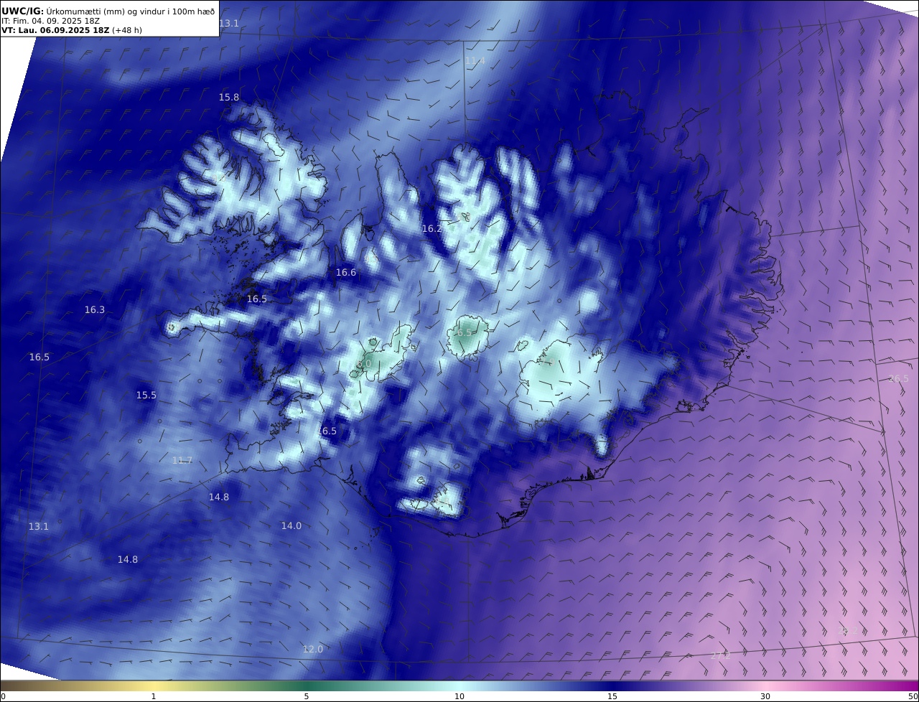Click the '(+48 h)' forecast offset text

point(128,31)
